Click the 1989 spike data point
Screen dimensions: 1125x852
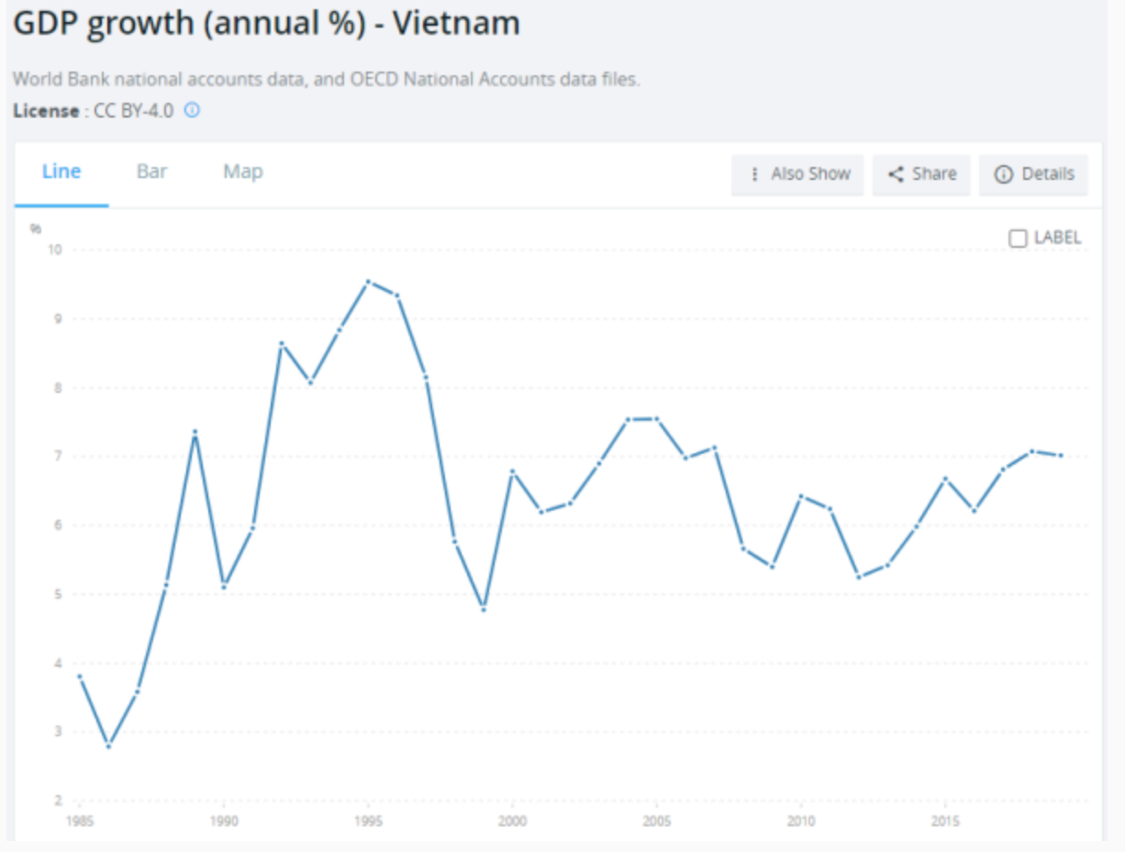coord(195,432)
